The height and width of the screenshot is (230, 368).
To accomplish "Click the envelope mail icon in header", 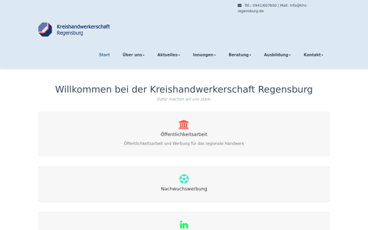I will tap(239, 5).
